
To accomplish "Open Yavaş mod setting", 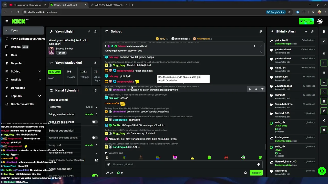I will tap(73, 145).
